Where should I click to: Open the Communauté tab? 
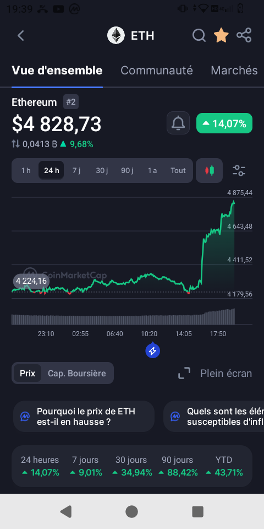click(x=157, y=71)
